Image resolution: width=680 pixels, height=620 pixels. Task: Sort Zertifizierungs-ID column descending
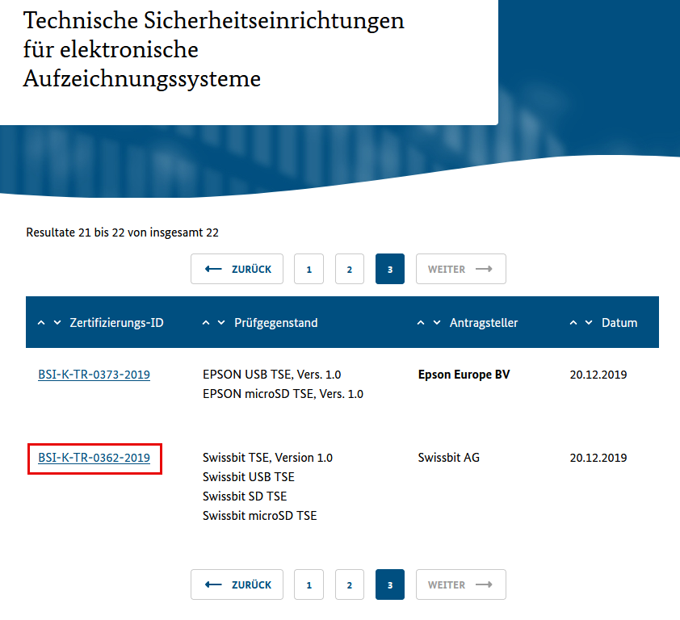point(57,323)
